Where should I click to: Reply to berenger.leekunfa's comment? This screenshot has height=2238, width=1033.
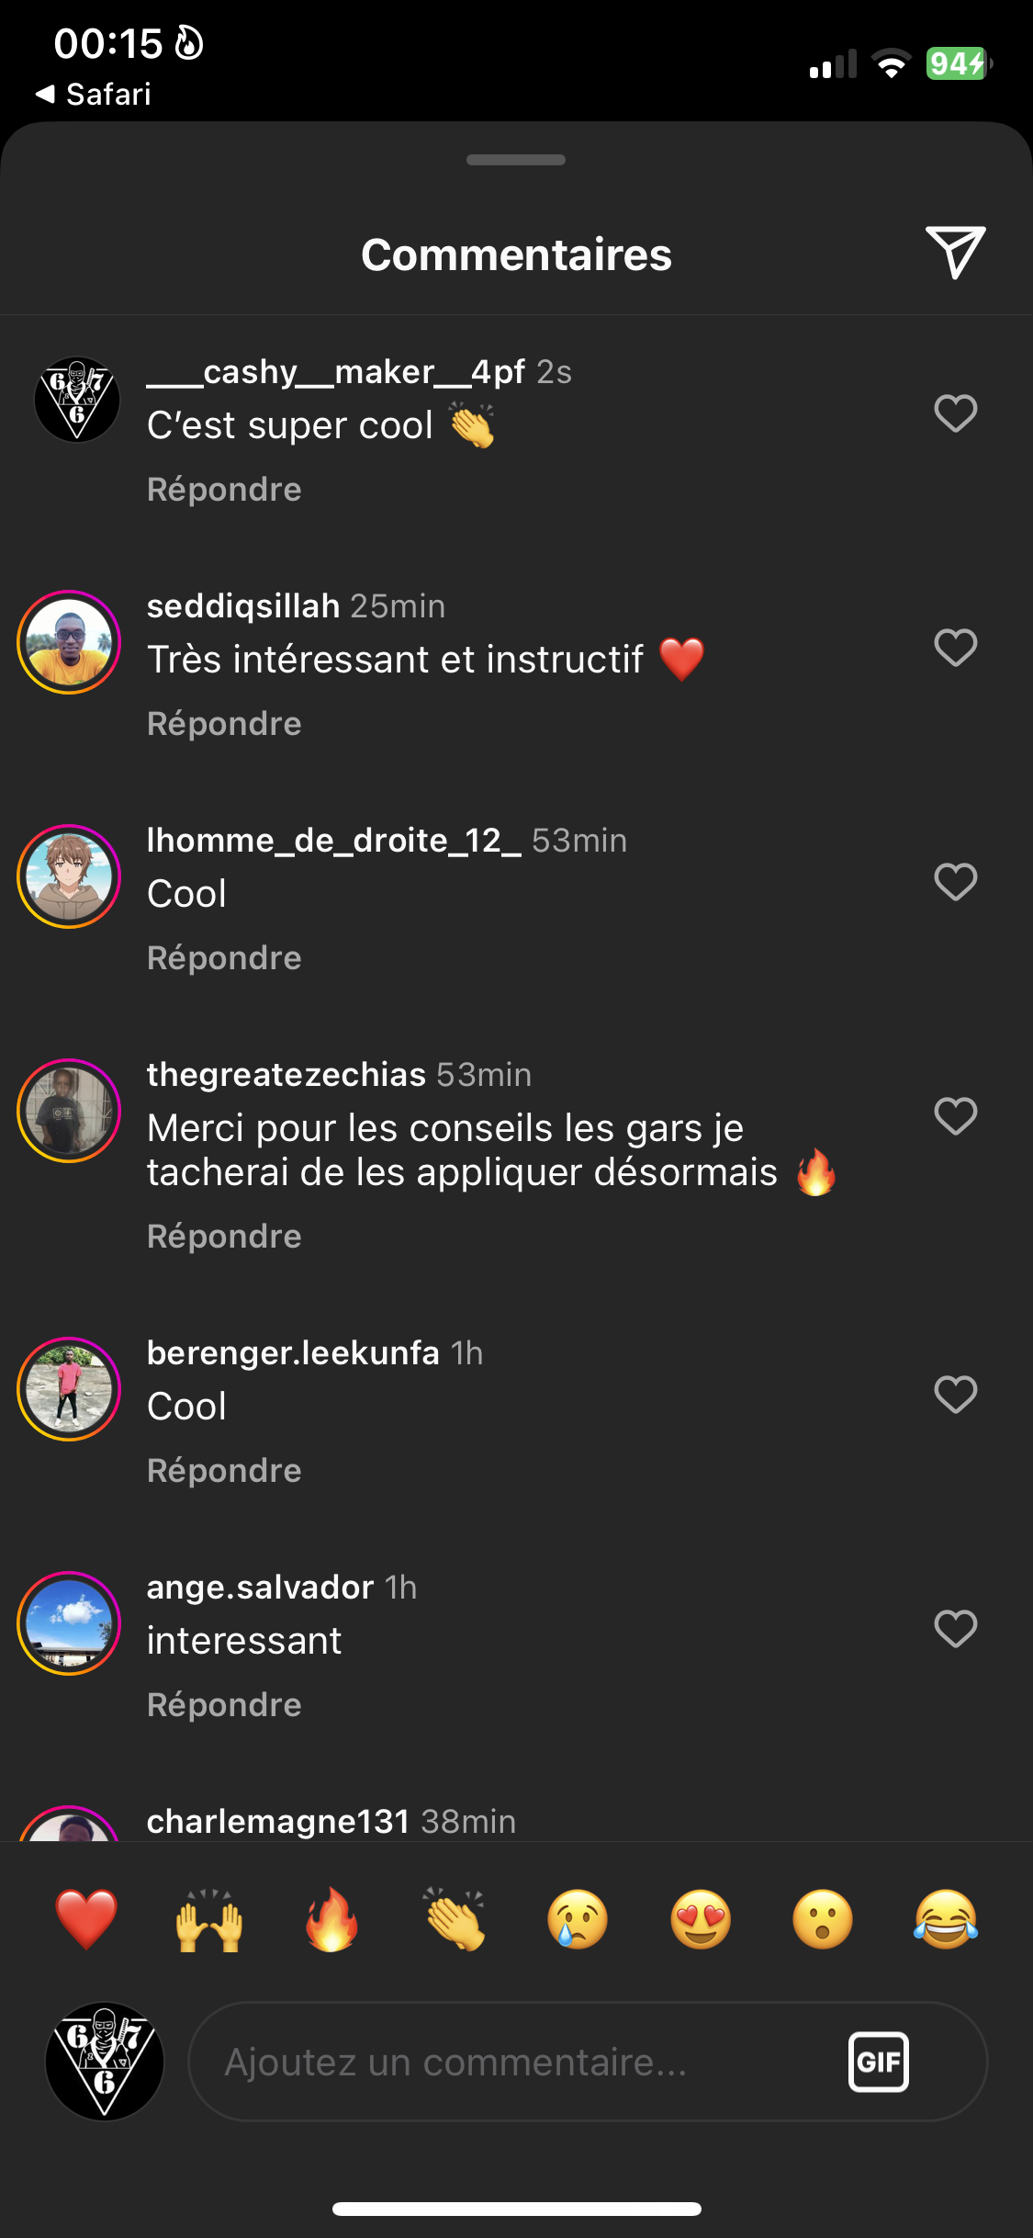[224, 1471]
